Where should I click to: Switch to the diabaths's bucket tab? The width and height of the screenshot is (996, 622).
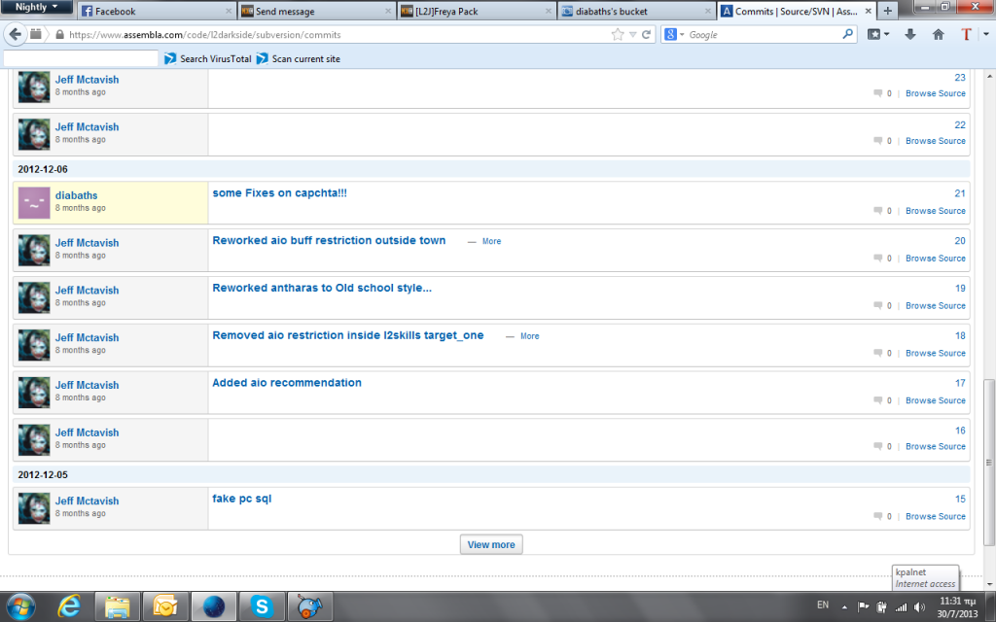pyautogui.click(x=618, y=12)
